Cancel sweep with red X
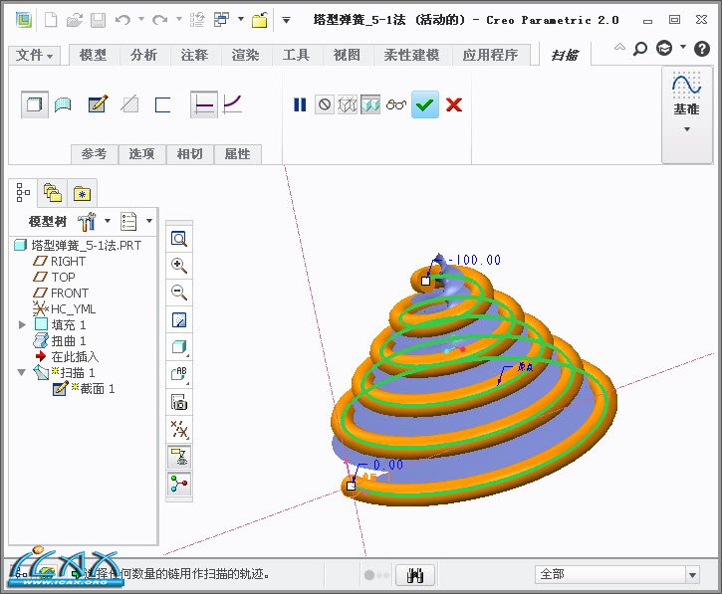This screenshot has width=722, height=594. click(x=454, y=104)
